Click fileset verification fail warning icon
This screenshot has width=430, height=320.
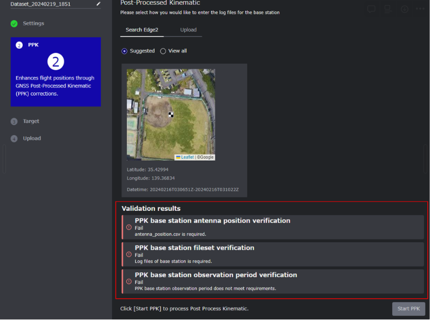point(129,255)
